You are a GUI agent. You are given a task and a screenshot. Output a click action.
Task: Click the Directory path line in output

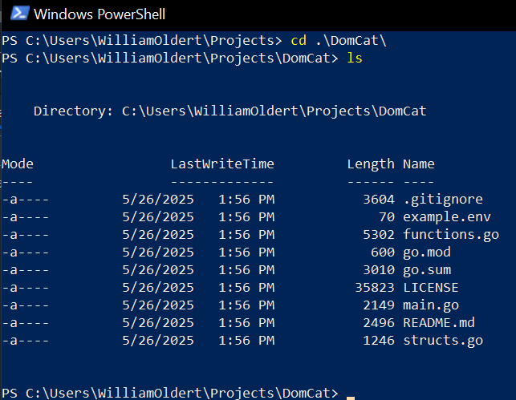click(x=230, y=111)
